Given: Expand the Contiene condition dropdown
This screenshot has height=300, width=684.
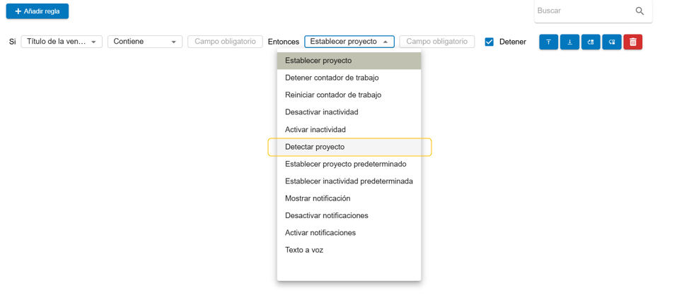Looking at the screenshot, I should [x=145, y=42].
